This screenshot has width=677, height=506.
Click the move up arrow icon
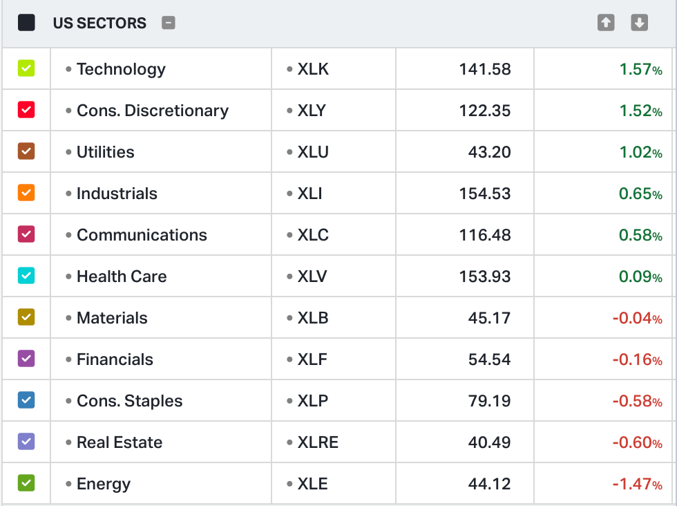pos(606,23)
